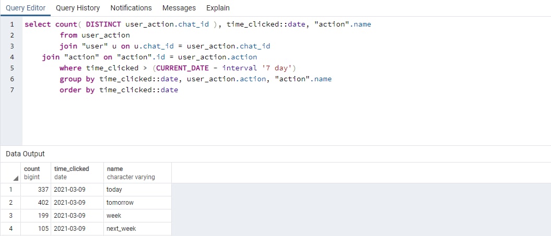Select the Query Editor tab
The image size is (551, 236).
[x=26, y=8]
